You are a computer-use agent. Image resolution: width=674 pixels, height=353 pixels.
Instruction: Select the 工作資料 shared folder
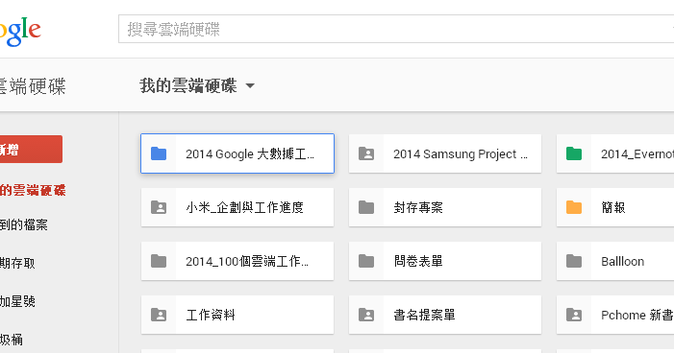(x=237, y=315)
